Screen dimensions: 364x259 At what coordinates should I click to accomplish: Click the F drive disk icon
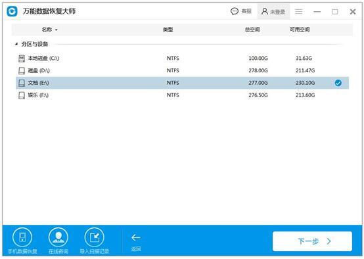click(22, 95)
